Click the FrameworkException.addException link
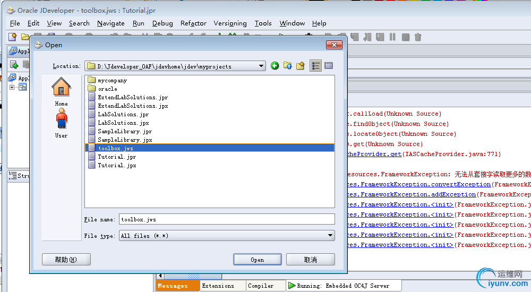The height and width of the screenshot is (292, 531). point(412,194)
